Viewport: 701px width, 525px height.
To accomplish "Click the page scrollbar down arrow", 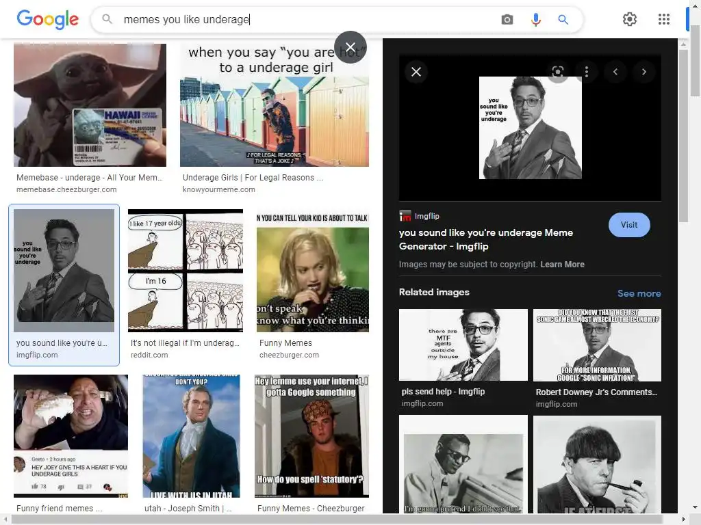I will point(696,508).
